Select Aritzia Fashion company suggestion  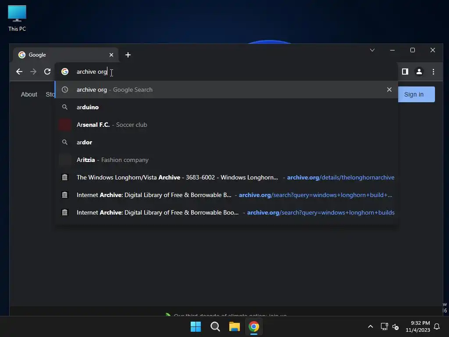pos(226,160)
